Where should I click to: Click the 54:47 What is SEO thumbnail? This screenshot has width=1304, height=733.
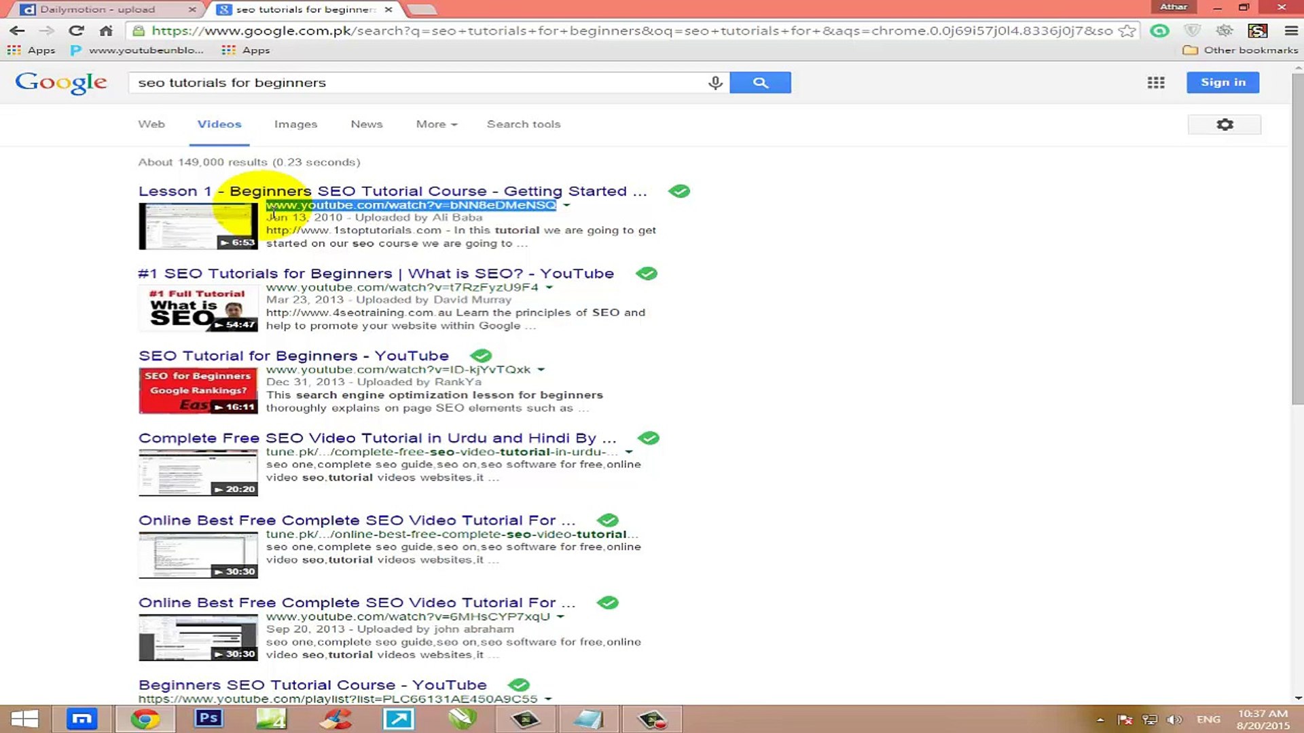point(198,309)
